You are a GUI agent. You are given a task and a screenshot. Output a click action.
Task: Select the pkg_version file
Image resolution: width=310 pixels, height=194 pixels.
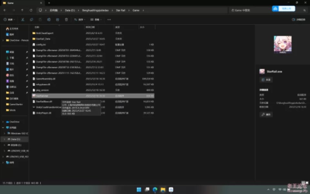[93, 90]
